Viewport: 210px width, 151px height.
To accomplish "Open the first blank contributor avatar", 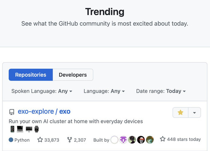I will 114,140.
